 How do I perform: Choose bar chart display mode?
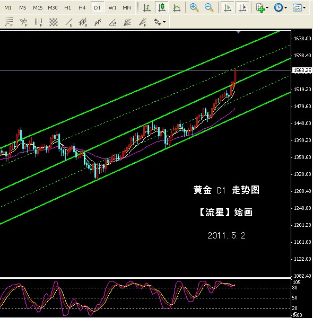[146, 8]
